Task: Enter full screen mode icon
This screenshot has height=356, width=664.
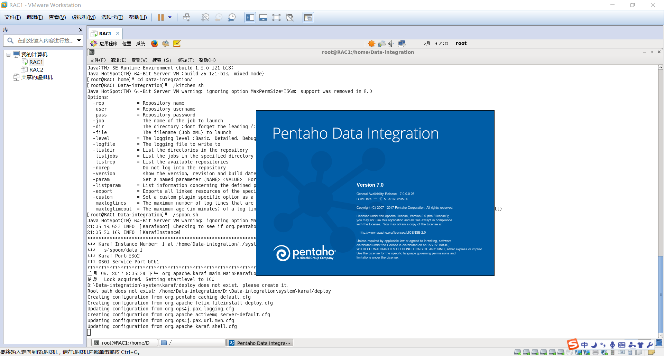Action: click(276, 18)
